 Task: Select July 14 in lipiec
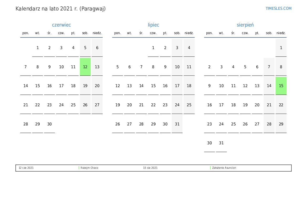point(141,86)
